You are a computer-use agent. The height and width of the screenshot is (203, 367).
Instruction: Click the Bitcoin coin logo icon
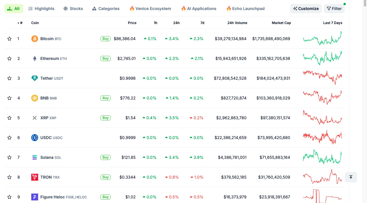pyautogui.click(x=35, y=39)
